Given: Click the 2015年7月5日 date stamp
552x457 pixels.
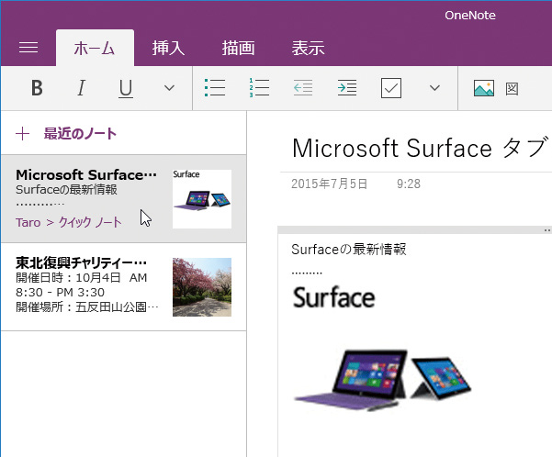Looking at the screenshot, I should 329,184.
